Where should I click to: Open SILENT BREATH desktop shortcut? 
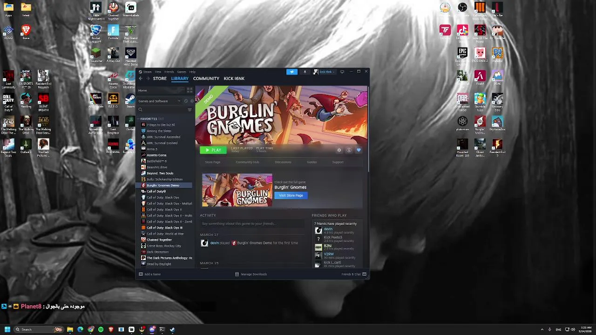tap(43, 101)
